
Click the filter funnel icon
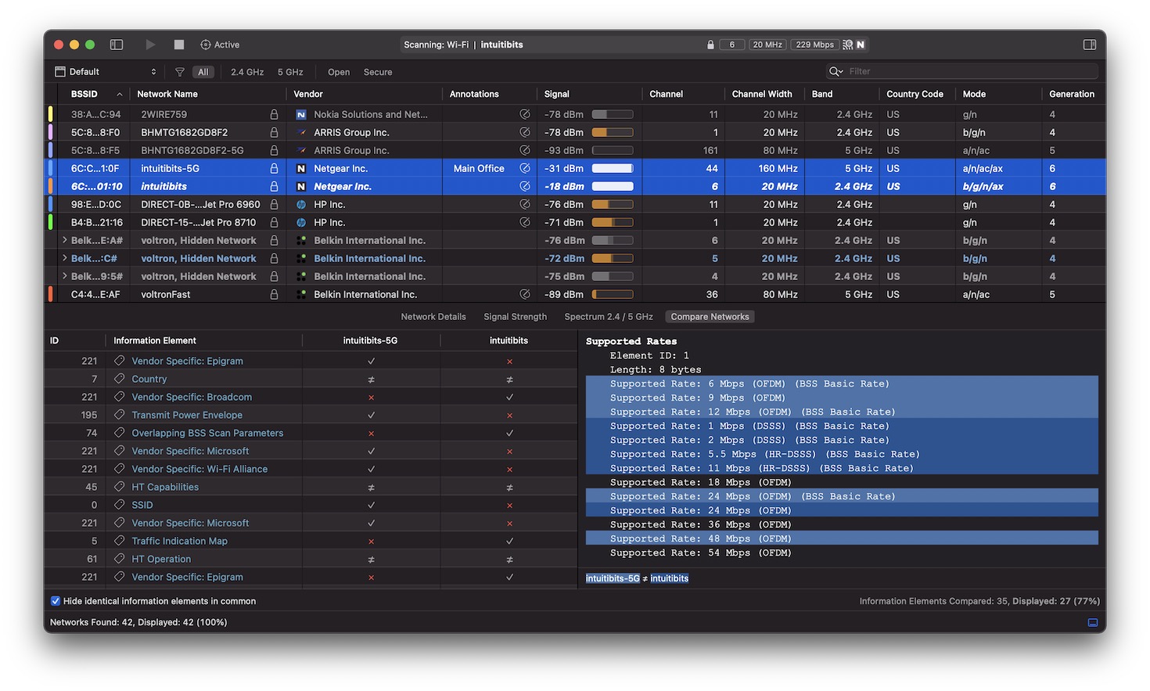[180, 72]
